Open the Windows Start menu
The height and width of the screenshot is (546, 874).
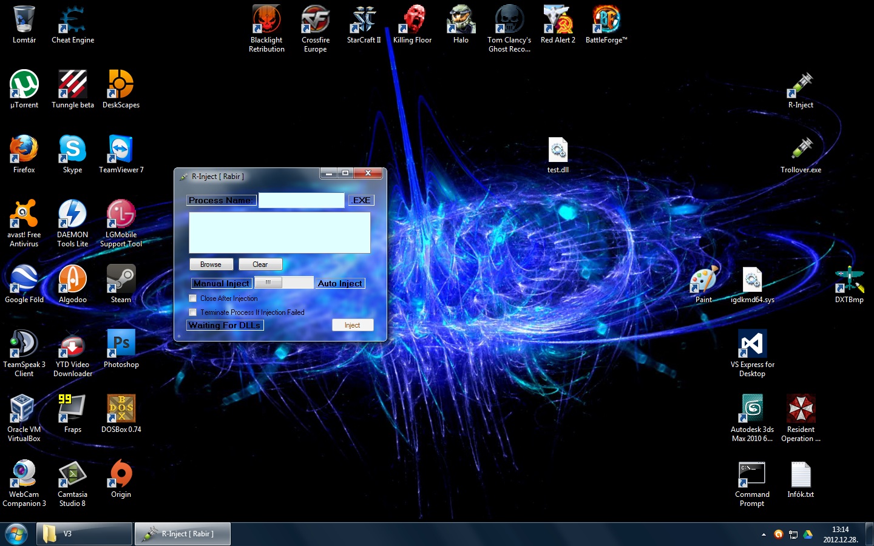tap(16, 534)
